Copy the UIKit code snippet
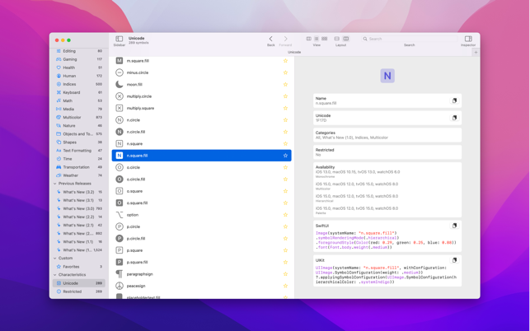530x331 pixels. 455,260
